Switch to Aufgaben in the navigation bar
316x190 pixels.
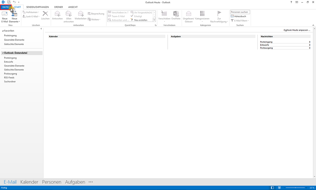(75, 182)
